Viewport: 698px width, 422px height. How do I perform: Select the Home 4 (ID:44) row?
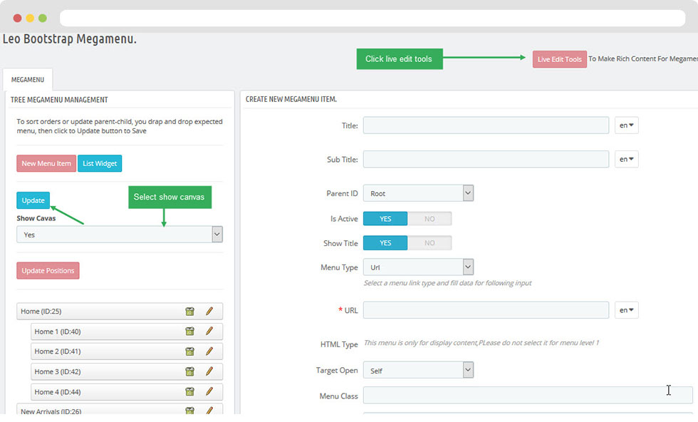127,391
